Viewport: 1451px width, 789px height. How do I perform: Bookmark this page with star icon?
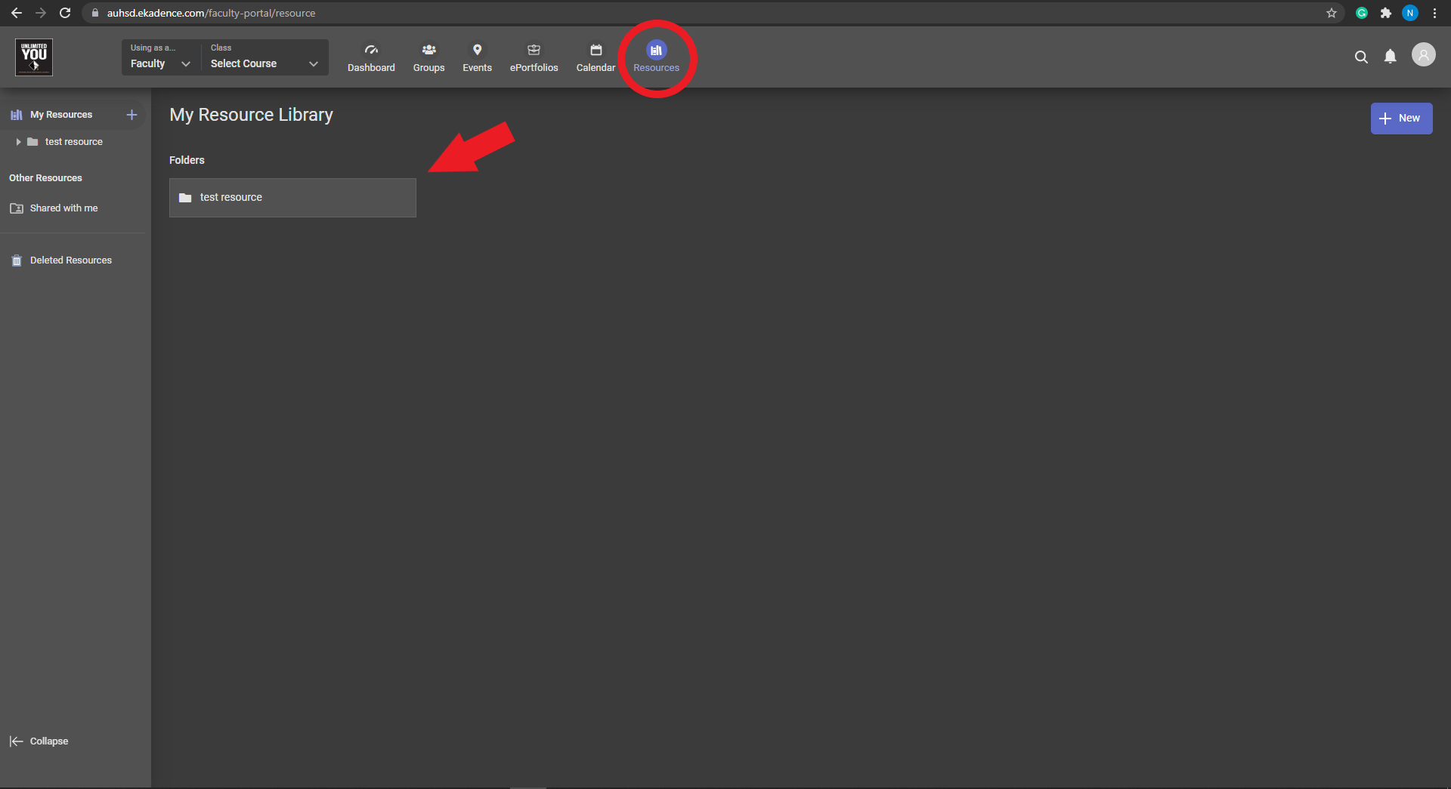[1331, 13]
